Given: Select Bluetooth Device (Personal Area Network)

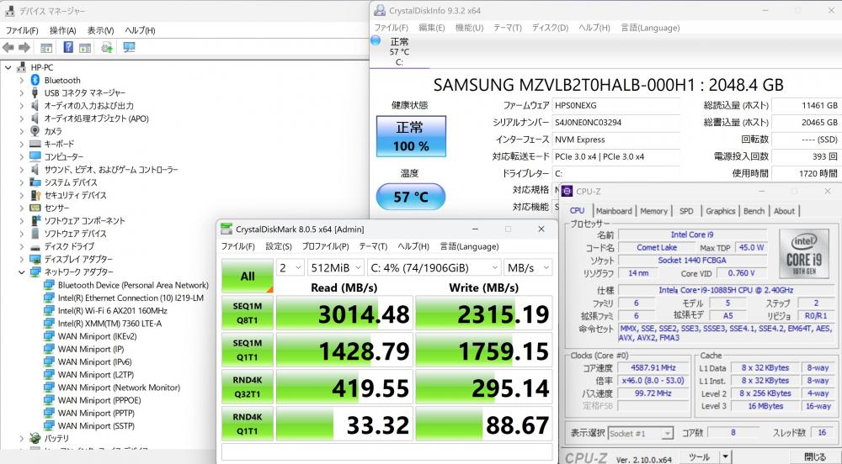Looking at the screenshot, I should tap(133, 285).
